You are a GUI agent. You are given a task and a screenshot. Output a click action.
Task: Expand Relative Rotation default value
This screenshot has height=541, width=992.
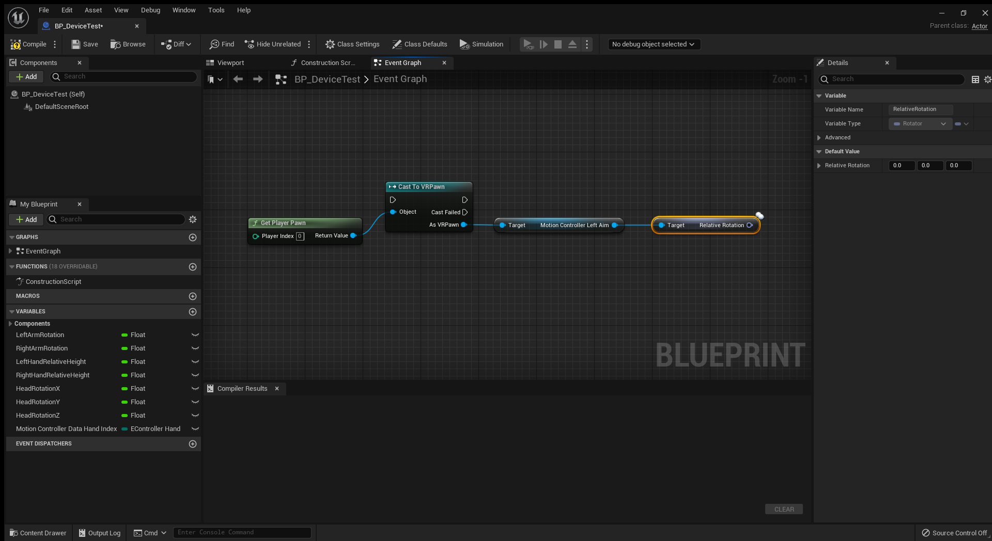point(819,166)
